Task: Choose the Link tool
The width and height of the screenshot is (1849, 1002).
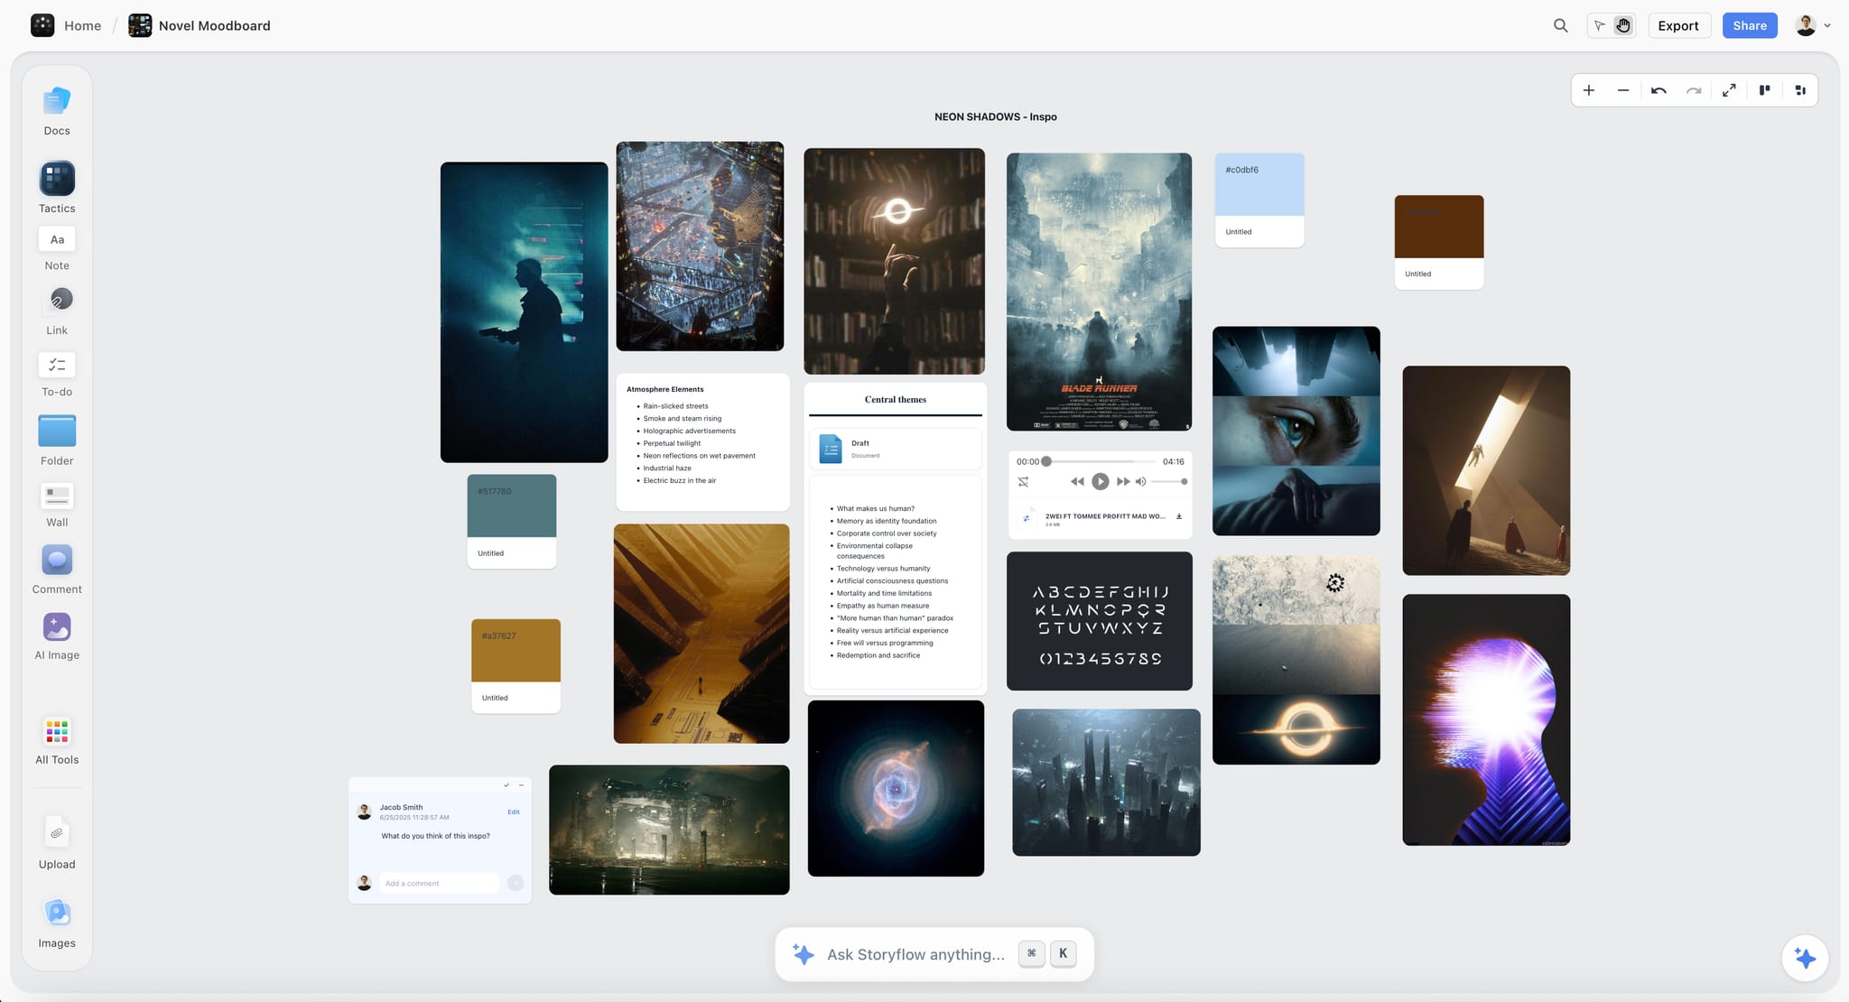Action: pos(57,311)
